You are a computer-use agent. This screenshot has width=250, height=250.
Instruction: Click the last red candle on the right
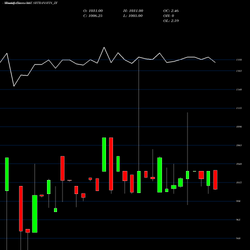(x=215, y=180)
